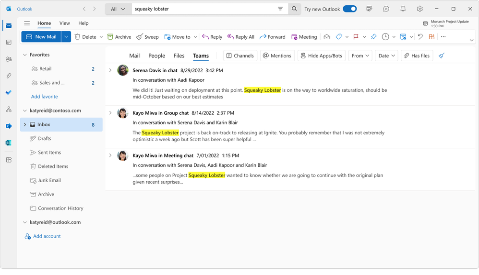Click the Undo arrow icon
The width and height of the screenshot is (479, 275).
[x=420, y=37]
